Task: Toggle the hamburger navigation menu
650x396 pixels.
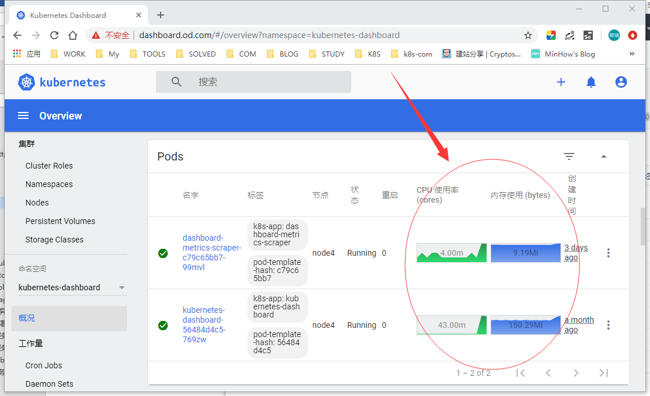Action: (23, 115)
